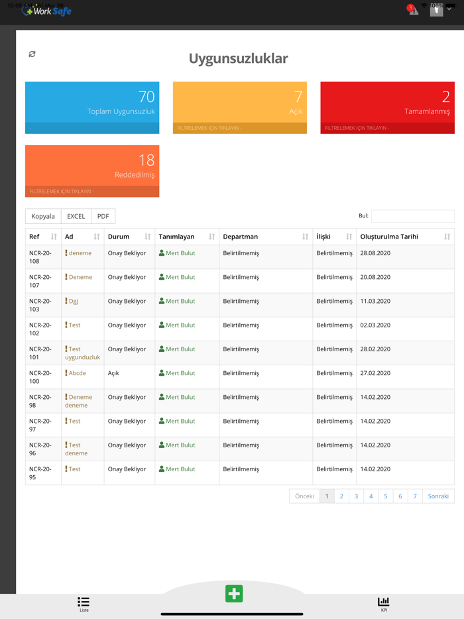Screen dimensions: 464x619
Task: Open the Liste tab at the bottom
Action: click(x=84, y=604)
